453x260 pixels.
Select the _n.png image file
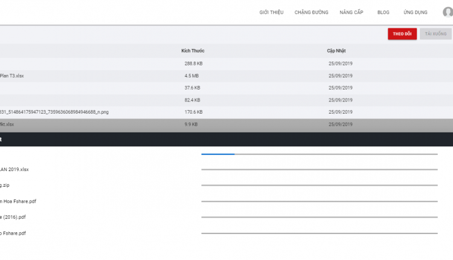click(x=54, y=112)
